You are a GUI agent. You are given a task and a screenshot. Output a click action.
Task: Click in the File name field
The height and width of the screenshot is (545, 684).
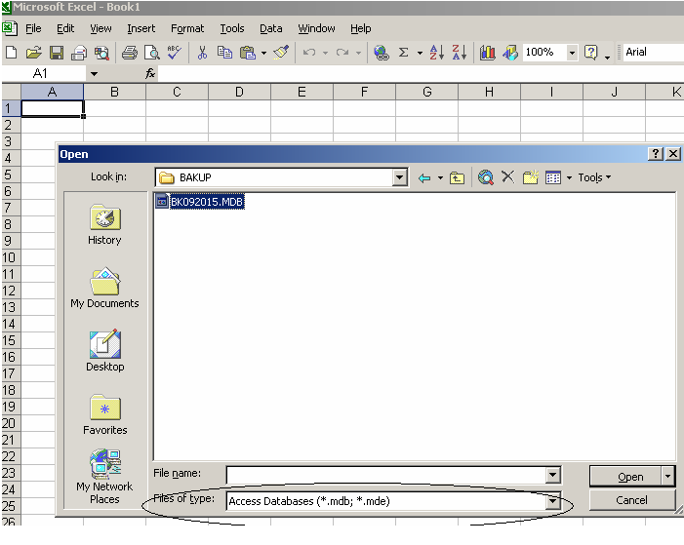[x=385, y=475]
